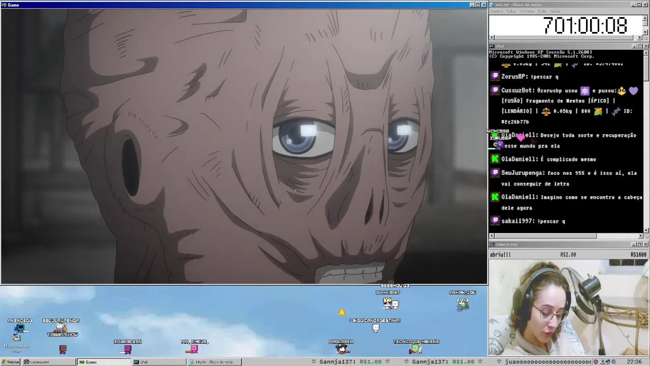Click the ARKAN_JOU avatar character
The height and width of the screenshot is (366, 650).
(463, 304)
